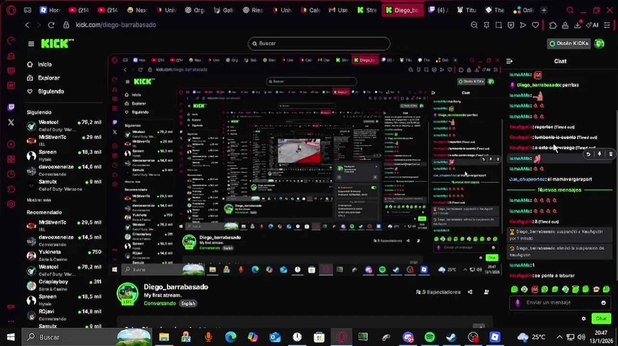Image resolution: width=618 pixels, height=346 pixels.
Task: Open the X (Twitter) sidebar panel
Action: [x=11, y=123]
